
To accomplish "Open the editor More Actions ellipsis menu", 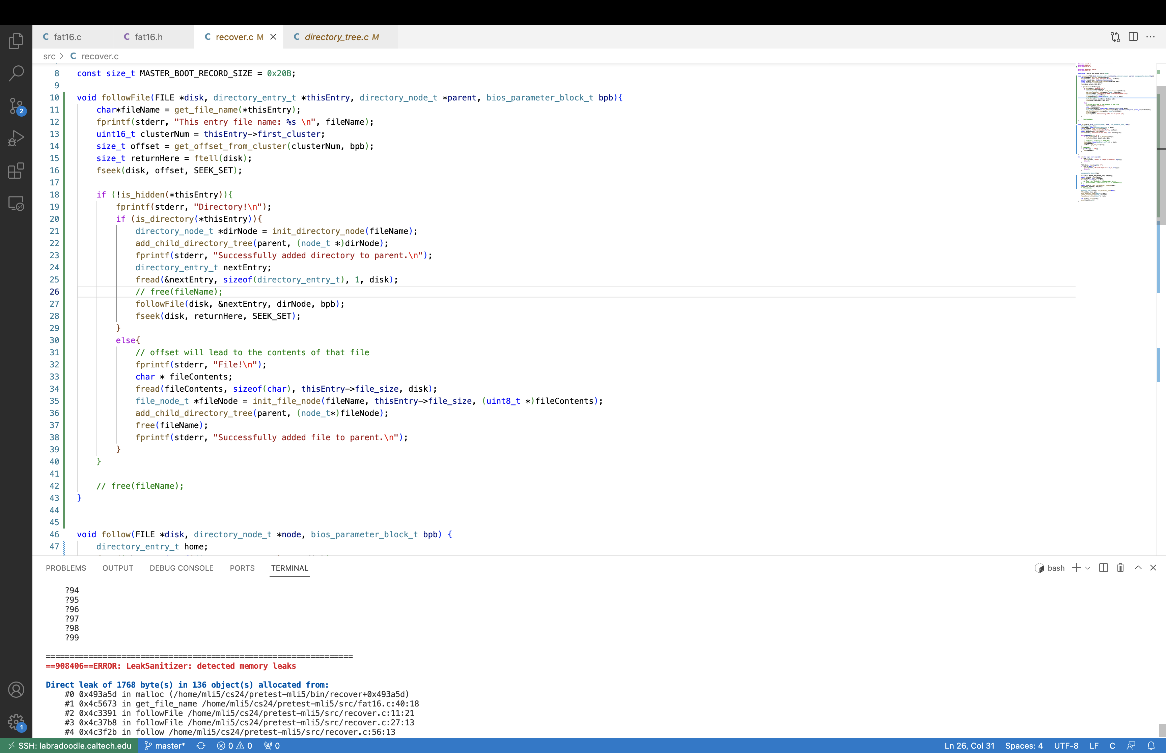I will click(1151, 37).
